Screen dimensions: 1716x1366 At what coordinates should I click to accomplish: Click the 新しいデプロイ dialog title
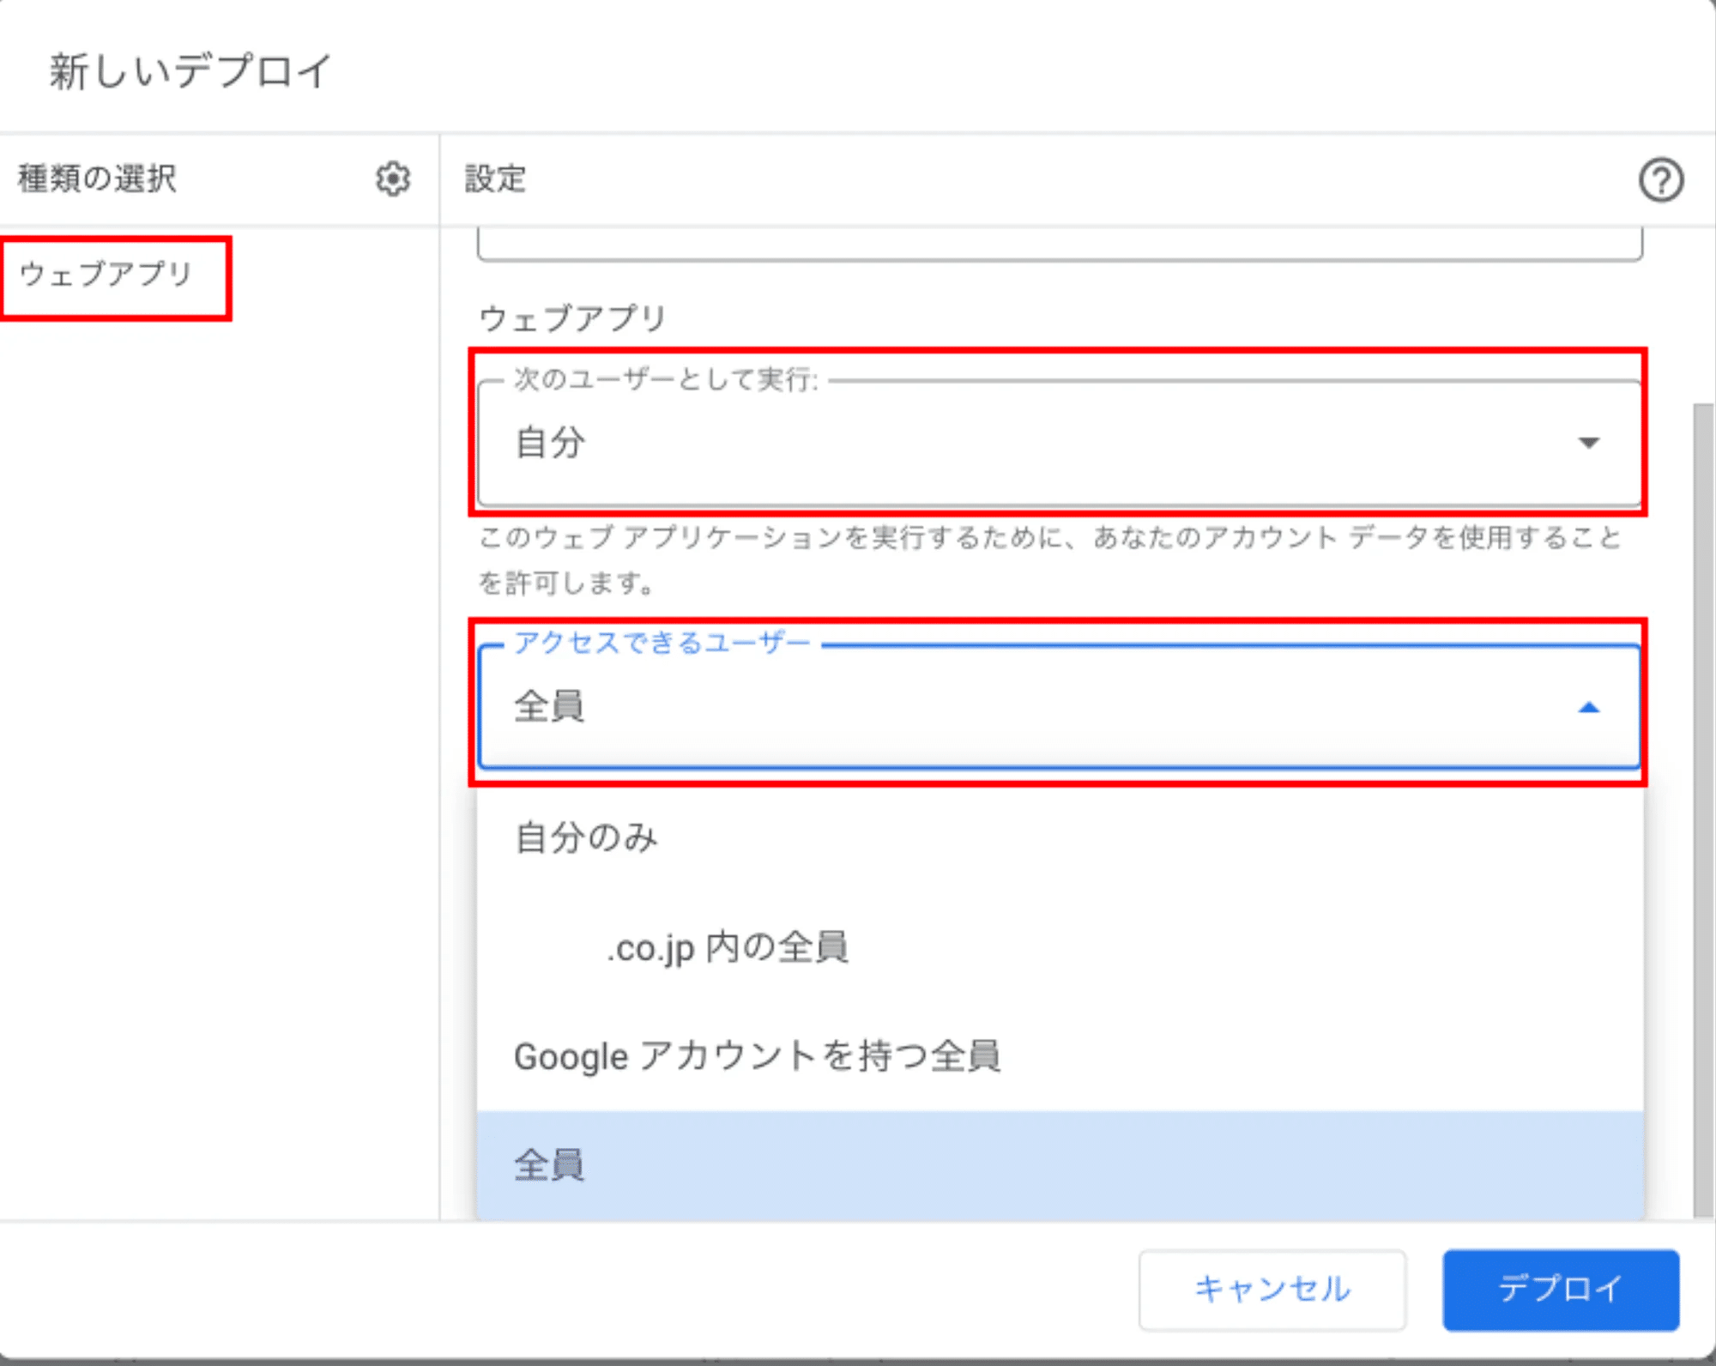(x=190, y=70)
